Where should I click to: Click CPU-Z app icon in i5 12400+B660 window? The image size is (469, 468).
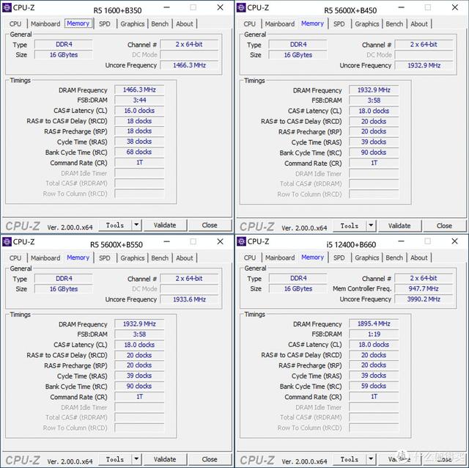(241, 241)
